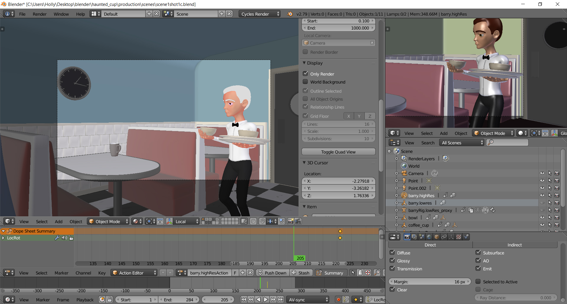Screen dimensions: 567x304
Task: Open the Render menu in the top bar
Action: (40, 14)
